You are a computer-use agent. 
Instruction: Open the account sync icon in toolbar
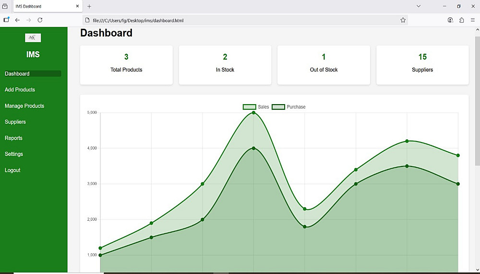pyautogui.click(x=450, y=20)
